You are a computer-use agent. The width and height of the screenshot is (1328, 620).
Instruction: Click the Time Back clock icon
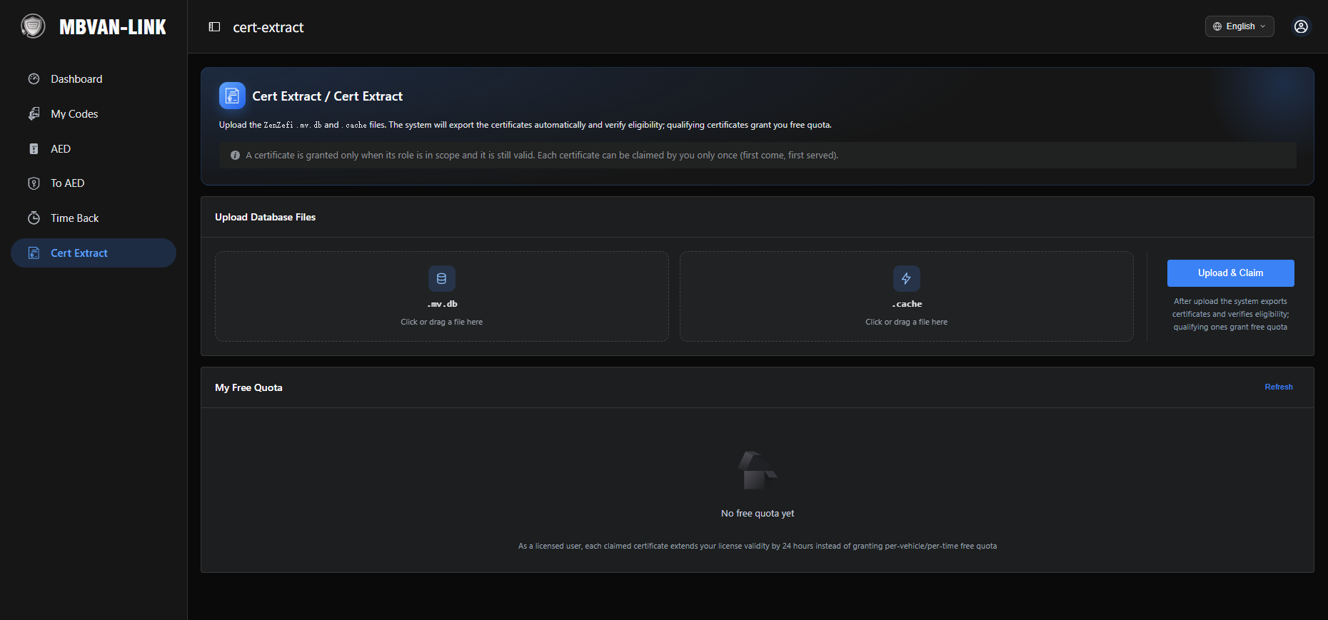point(34,218)
